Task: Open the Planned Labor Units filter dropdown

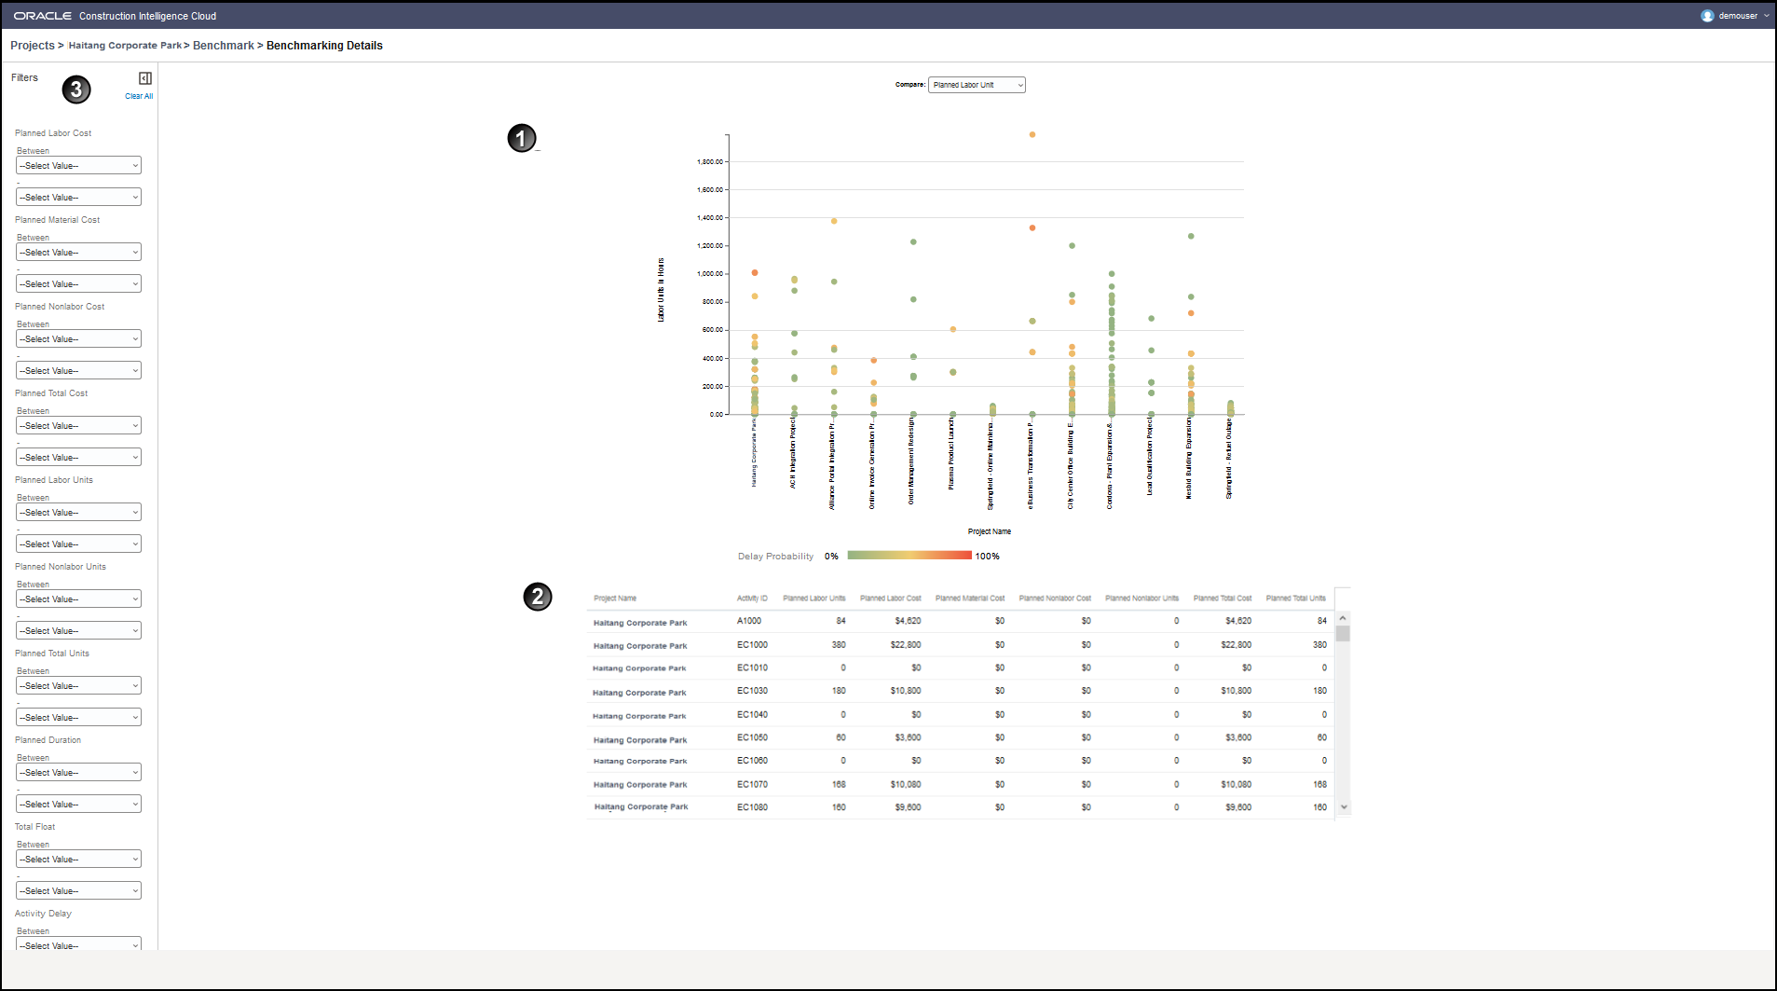Action: point(78,512)
